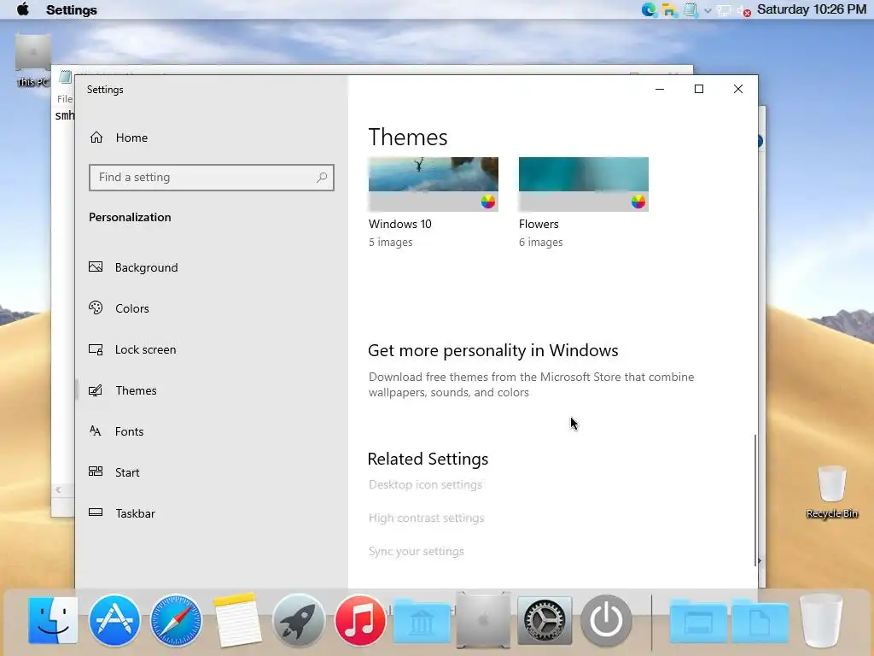The height and width of the screenshot is (656, 874).
Task: Open Finder from the dock
Action: tap(53, 620)
